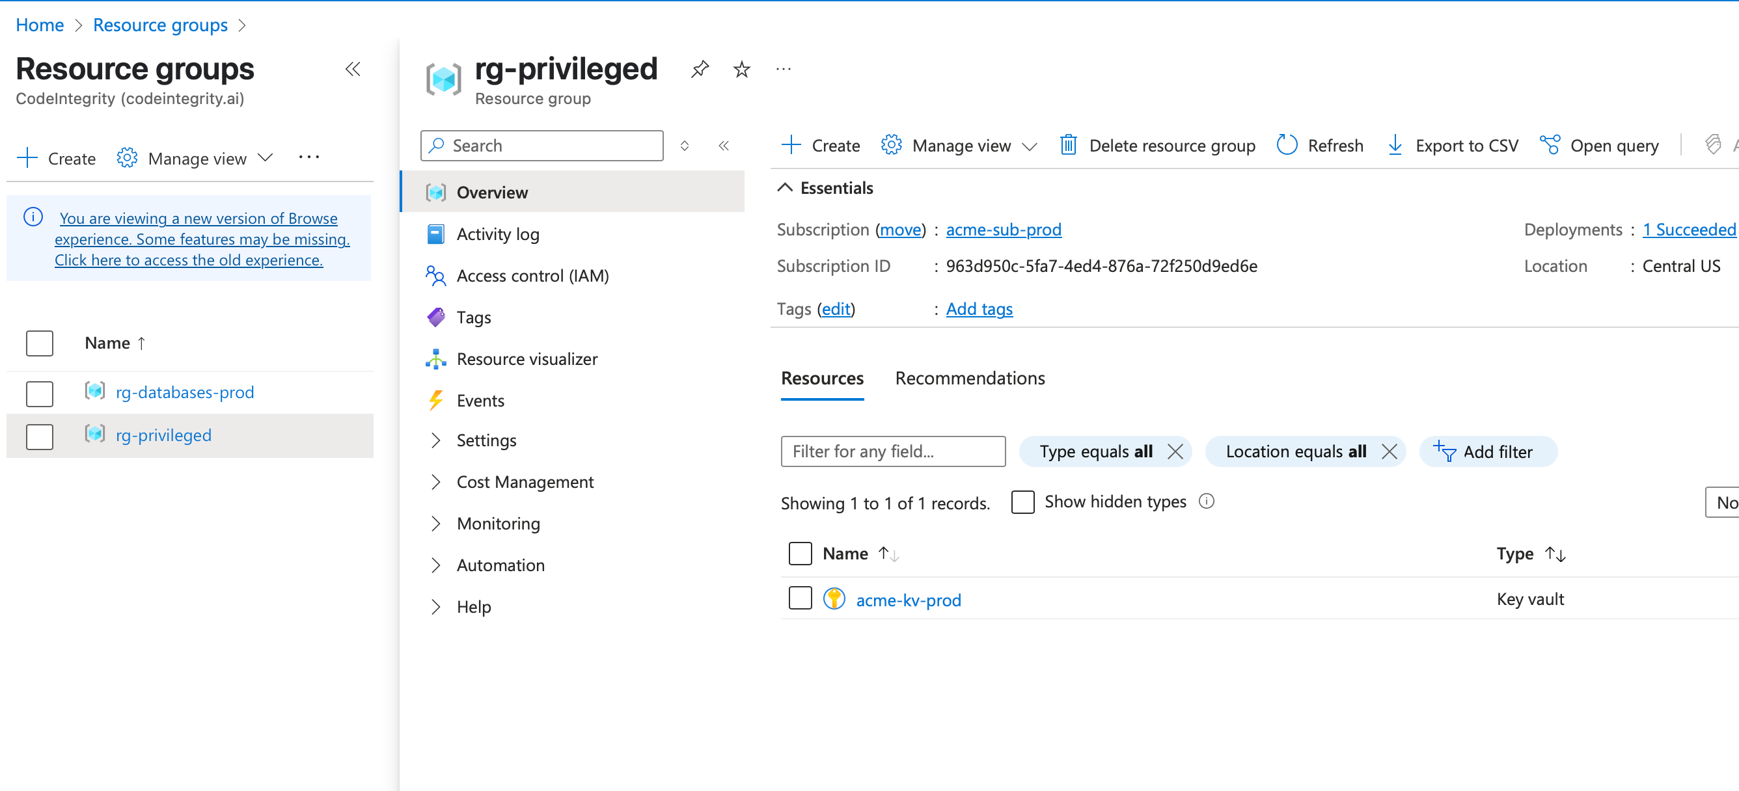Click the Refresh circular arrow icon

(x=1287, y=145)
